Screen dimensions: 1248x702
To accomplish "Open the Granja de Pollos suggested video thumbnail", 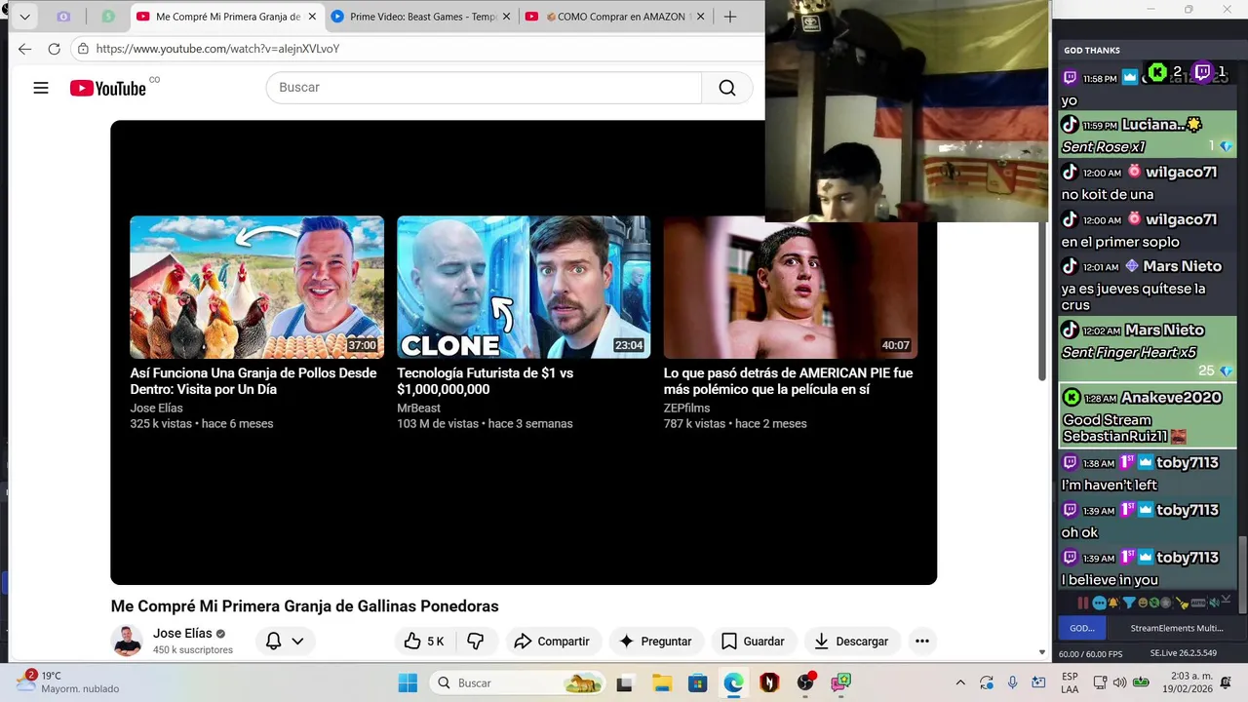I will 256,287.
